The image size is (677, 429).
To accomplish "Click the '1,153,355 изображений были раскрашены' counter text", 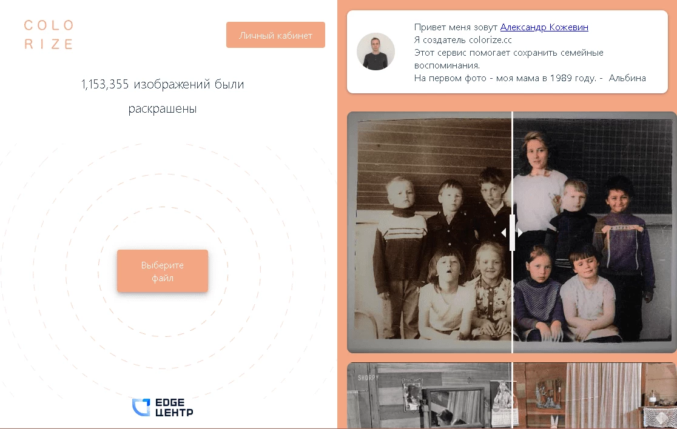I will (x=163, y=96).
